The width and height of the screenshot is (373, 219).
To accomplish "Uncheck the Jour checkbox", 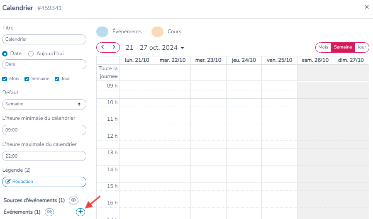I will pyautogui.click(x=57, y=79).
